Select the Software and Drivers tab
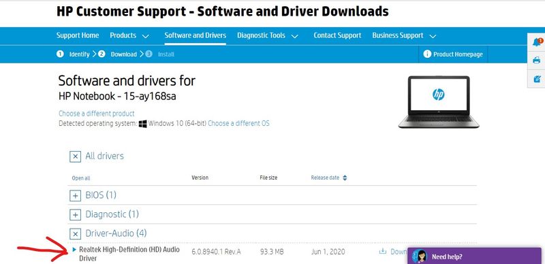545x264 pixels. tap(196, 35)
